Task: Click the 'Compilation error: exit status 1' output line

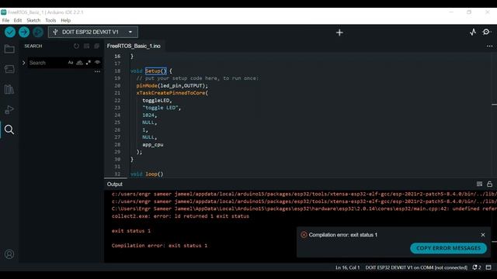Action: [x=159, y=246]
